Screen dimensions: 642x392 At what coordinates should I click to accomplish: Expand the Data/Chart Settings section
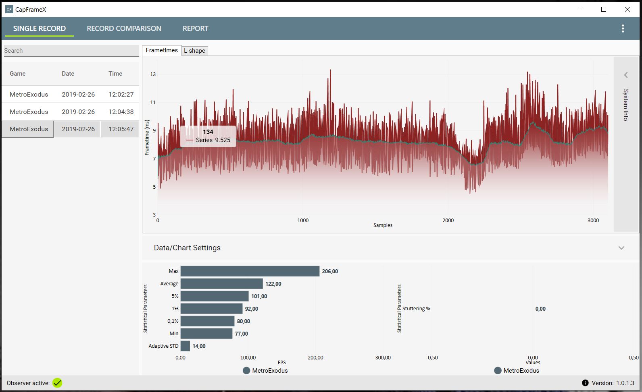[x=621, y=248]
